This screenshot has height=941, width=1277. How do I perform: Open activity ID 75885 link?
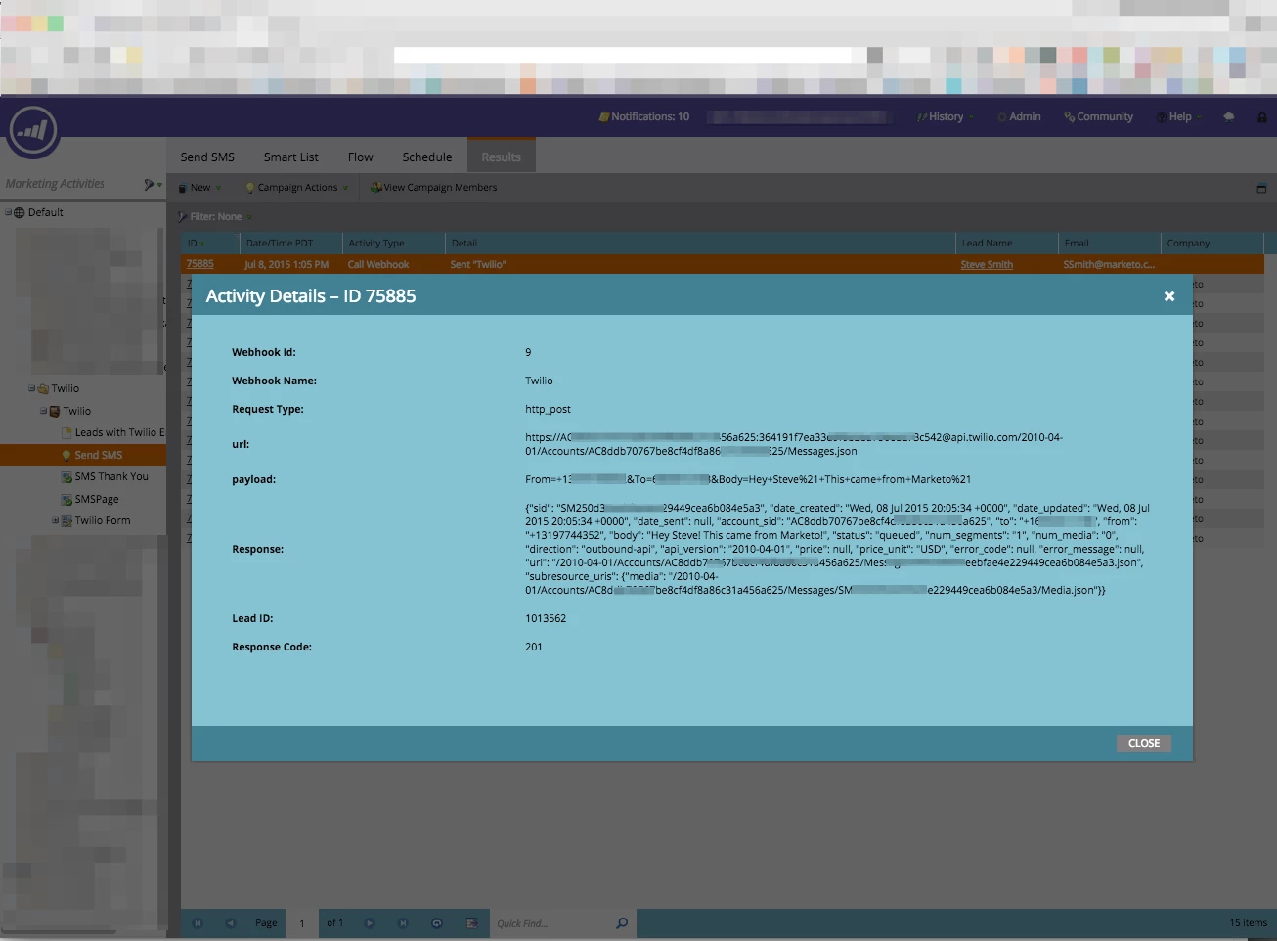(199, 264)
